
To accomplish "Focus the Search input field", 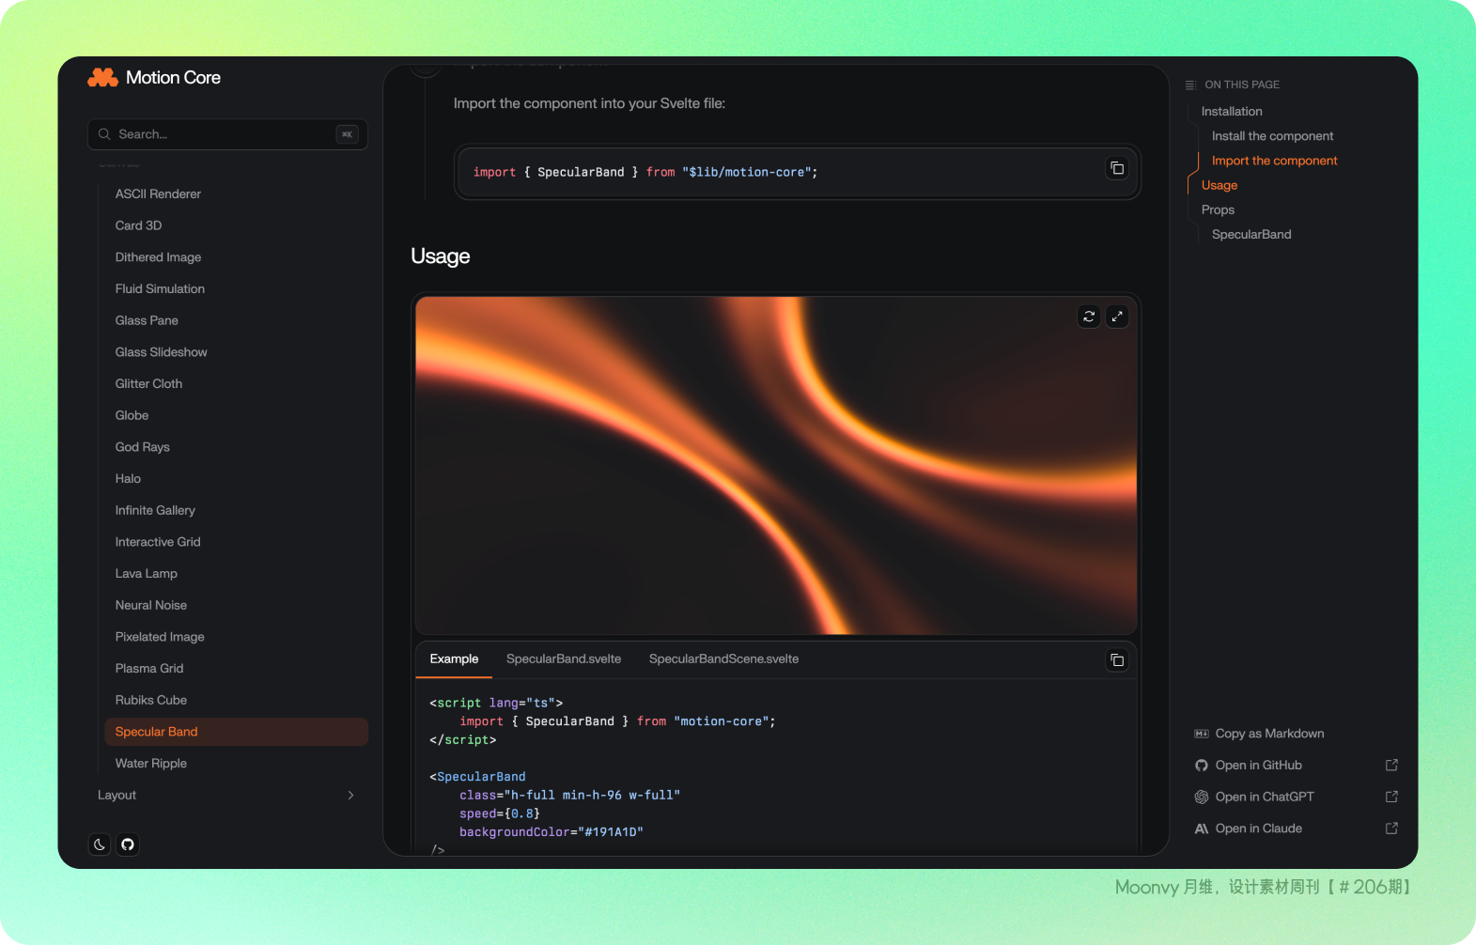I will click(225, 134).
